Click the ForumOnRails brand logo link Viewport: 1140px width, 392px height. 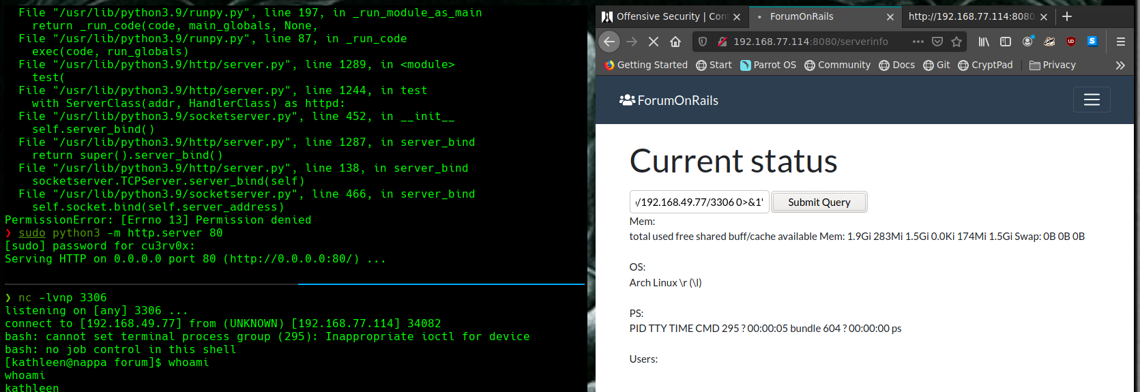(669, 100)
